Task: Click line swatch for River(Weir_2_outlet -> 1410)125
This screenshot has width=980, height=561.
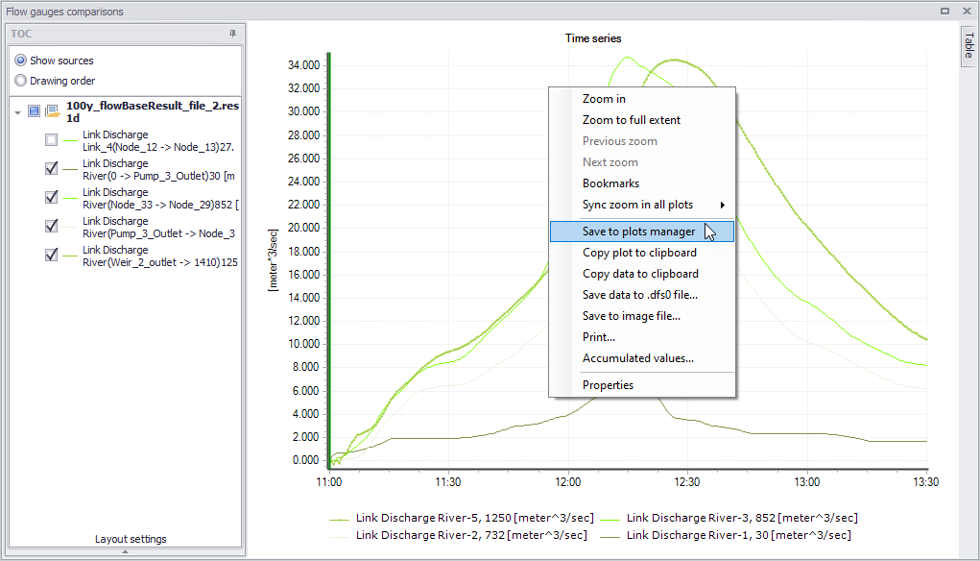Action: (x=70, y=256)
